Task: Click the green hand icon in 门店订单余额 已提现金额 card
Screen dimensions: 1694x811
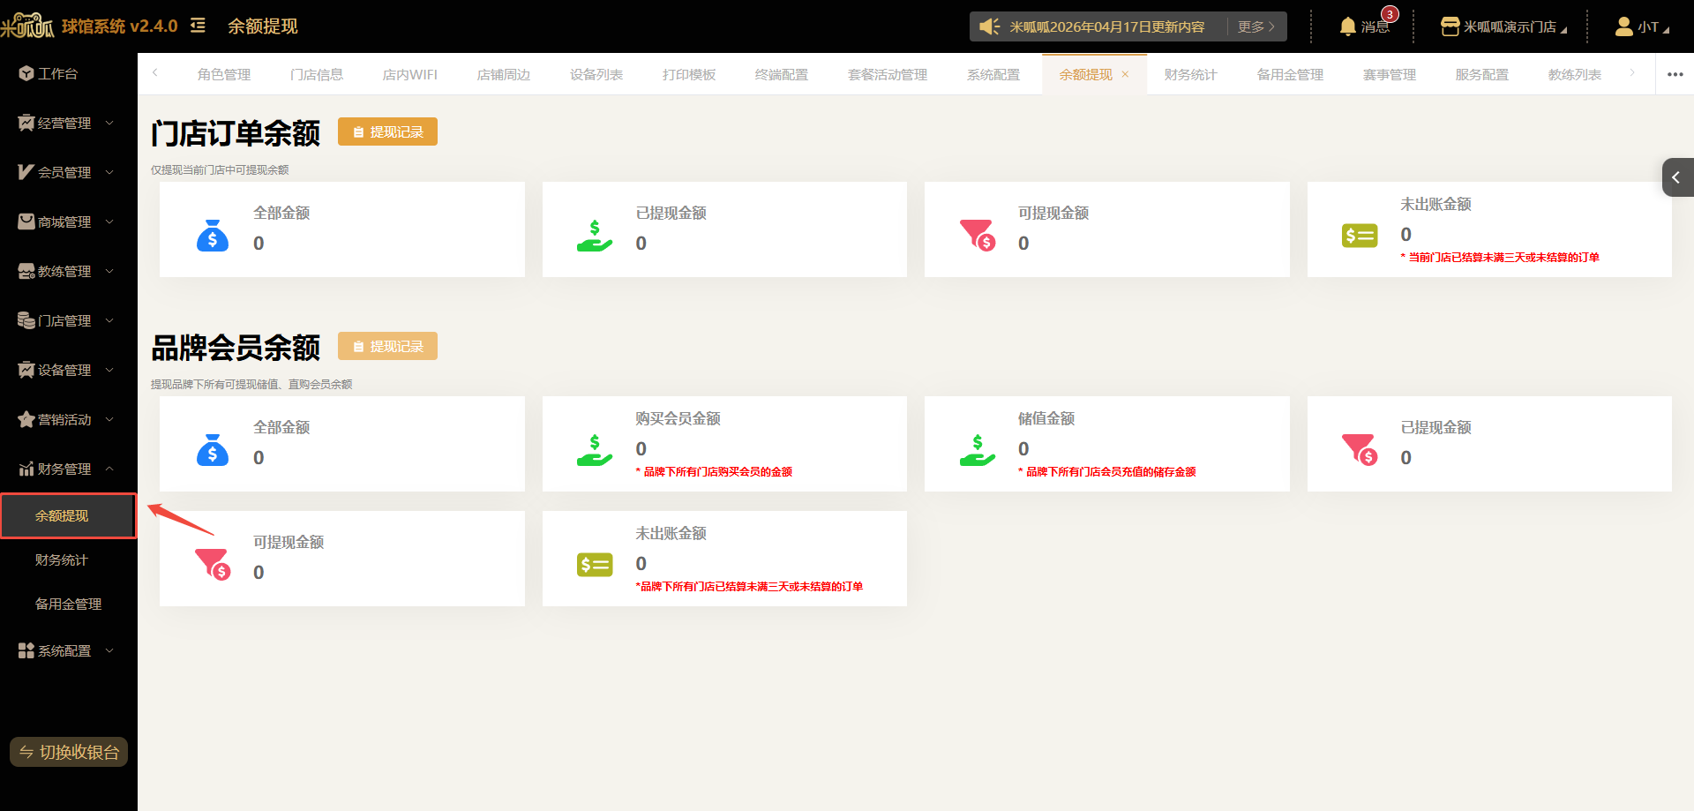Action: click(595, 236)
